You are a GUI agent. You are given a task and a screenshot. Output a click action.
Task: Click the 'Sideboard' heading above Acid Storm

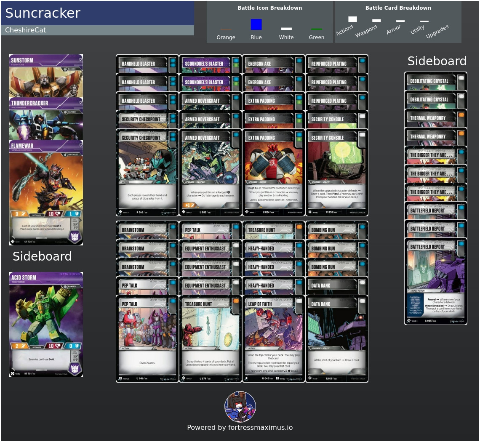pyautogui.click(x=42, y=256)
